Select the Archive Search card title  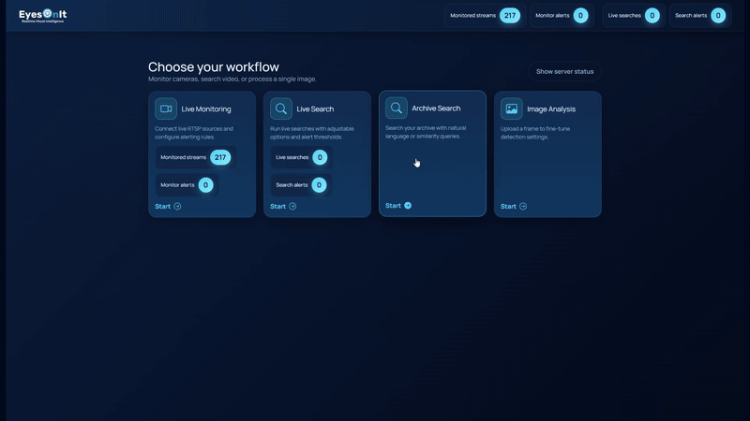436,109
